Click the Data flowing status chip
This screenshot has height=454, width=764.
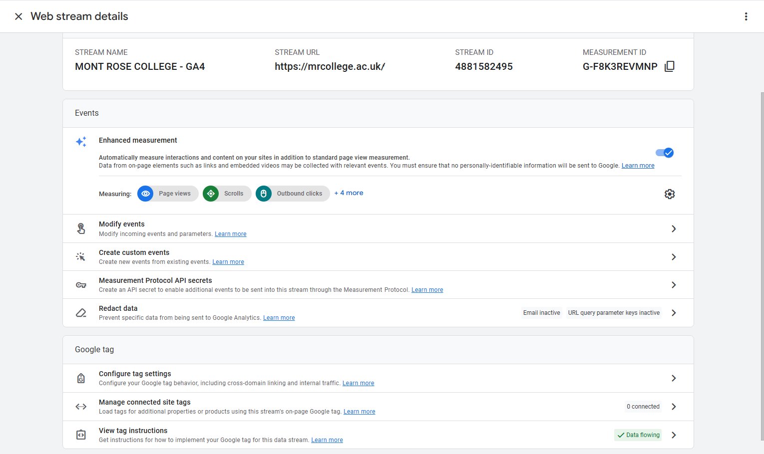(638, 435)
